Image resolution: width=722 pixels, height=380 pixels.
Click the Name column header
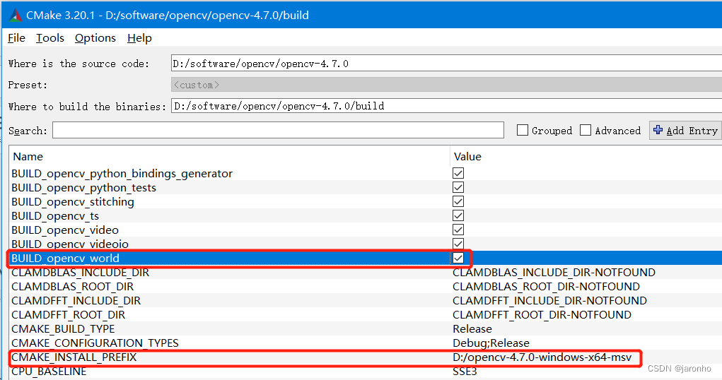(x=28, y=156)
